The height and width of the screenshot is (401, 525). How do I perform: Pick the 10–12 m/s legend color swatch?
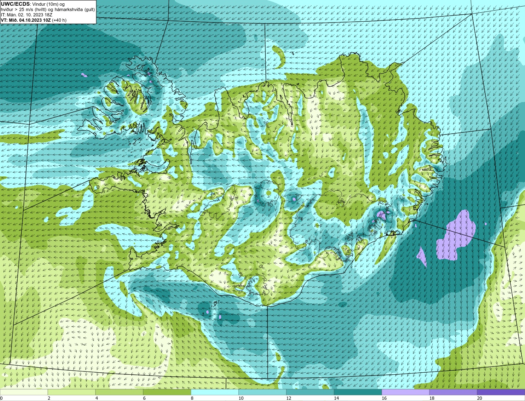(x=262, y=392)
